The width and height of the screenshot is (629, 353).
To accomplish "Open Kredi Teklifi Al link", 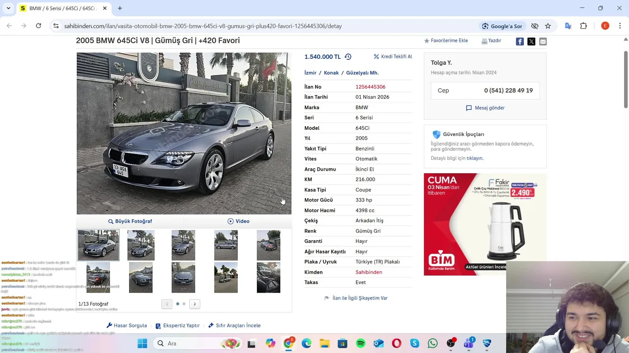I will [393, 56].
